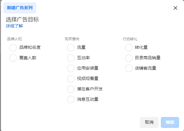
Task: Pick the 店铺客流量 objective
Action: (129, 68)
